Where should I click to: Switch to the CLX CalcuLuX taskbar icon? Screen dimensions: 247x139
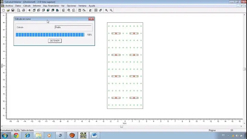point(83,135)
